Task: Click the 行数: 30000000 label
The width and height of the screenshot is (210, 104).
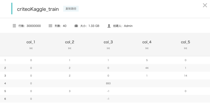Action: 30,26
